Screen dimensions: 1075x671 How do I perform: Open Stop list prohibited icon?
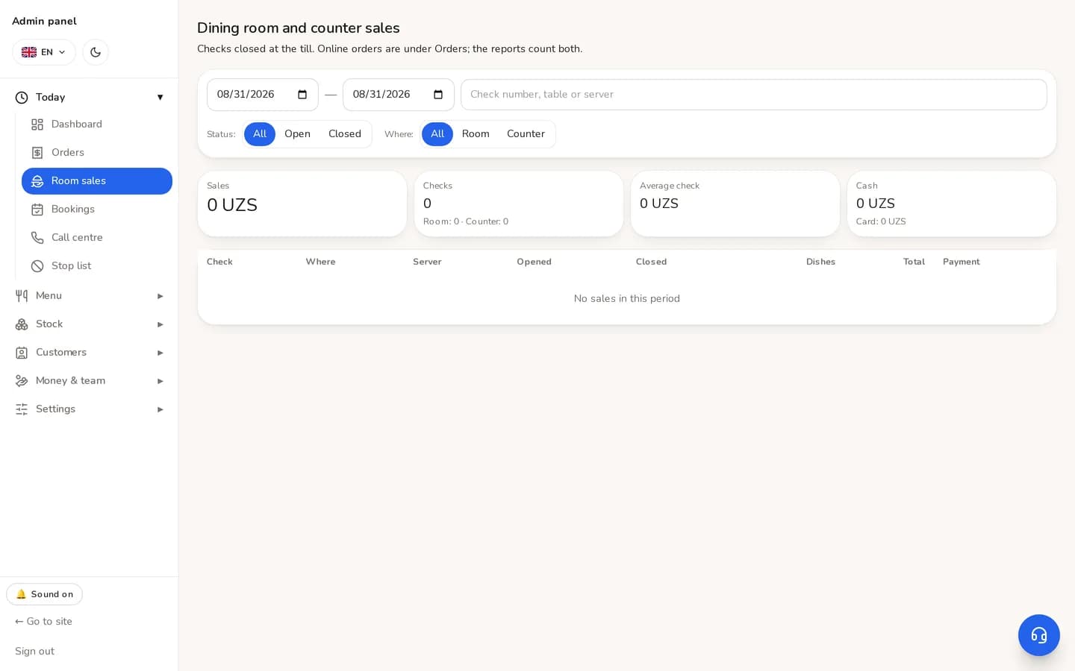tap(37, 266)
